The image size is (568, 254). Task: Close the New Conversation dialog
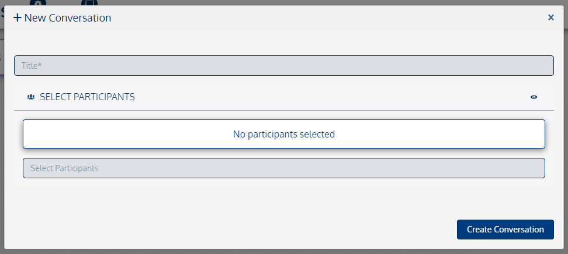[x=550, y=17]
